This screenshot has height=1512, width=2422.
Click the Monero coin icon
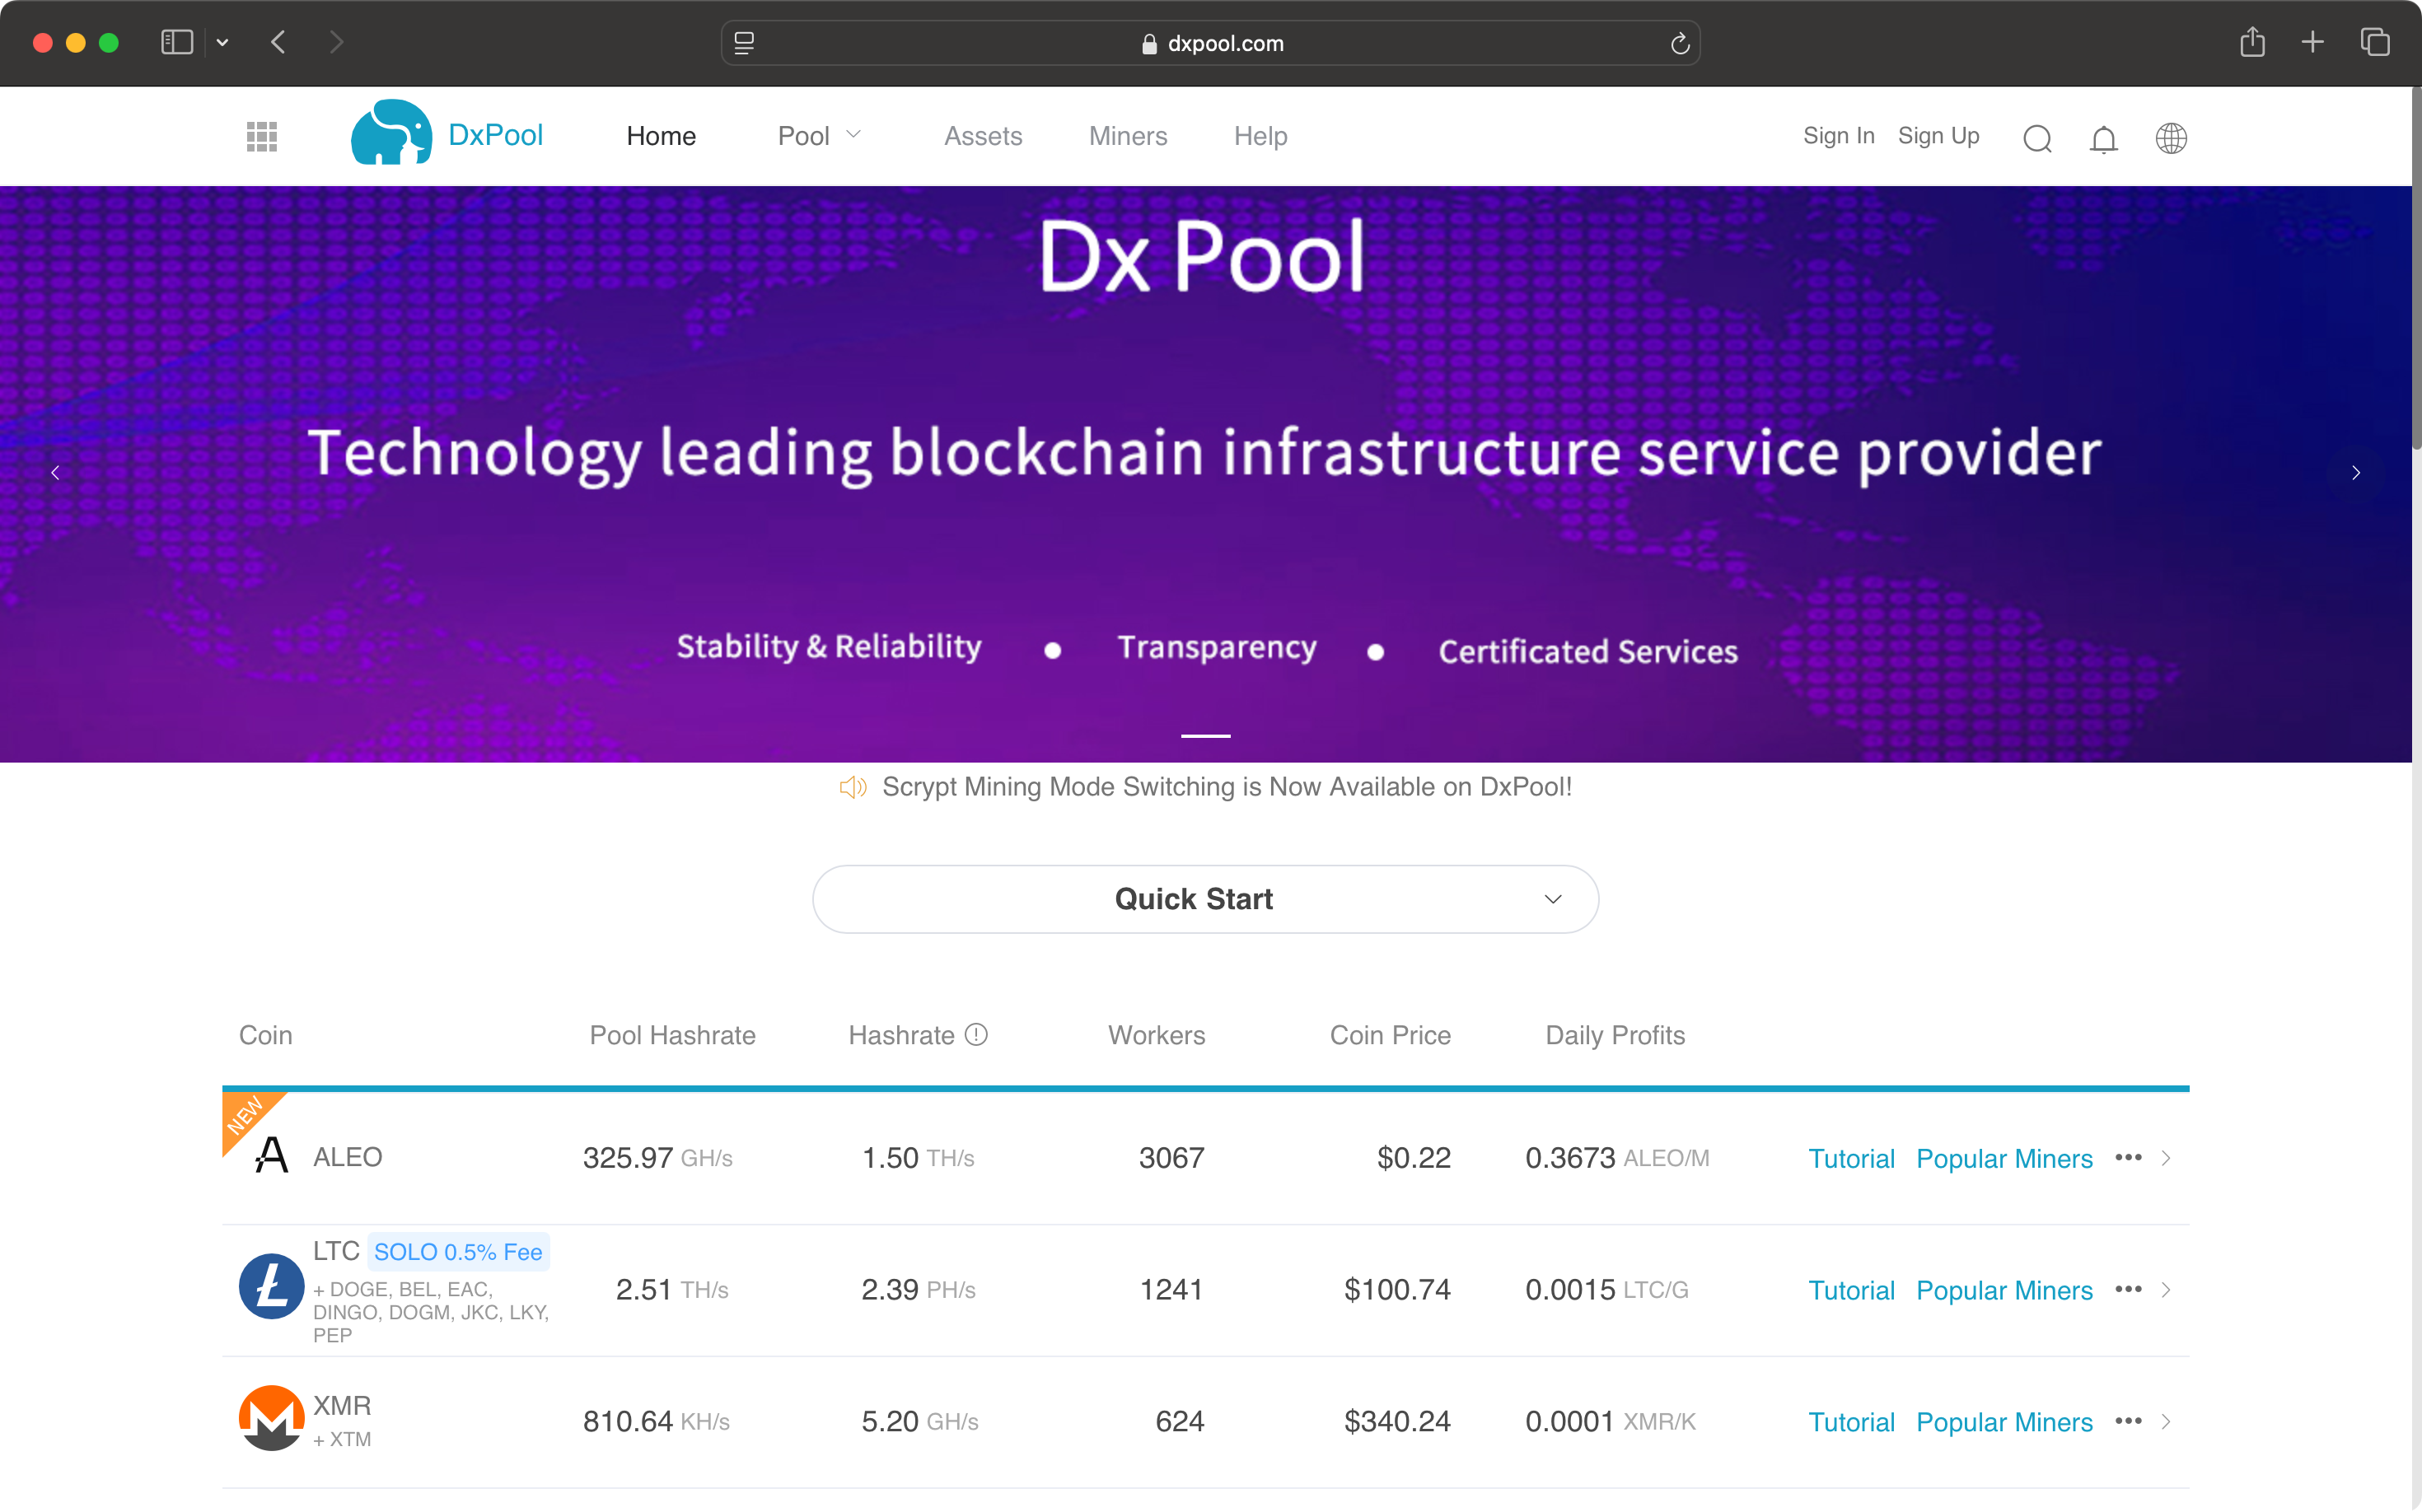271,1418
